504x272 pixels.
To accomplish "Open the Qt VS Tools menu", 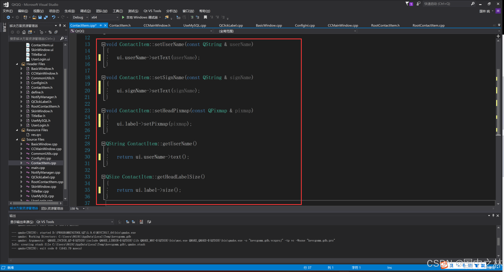I will click(x=152, y=11).
